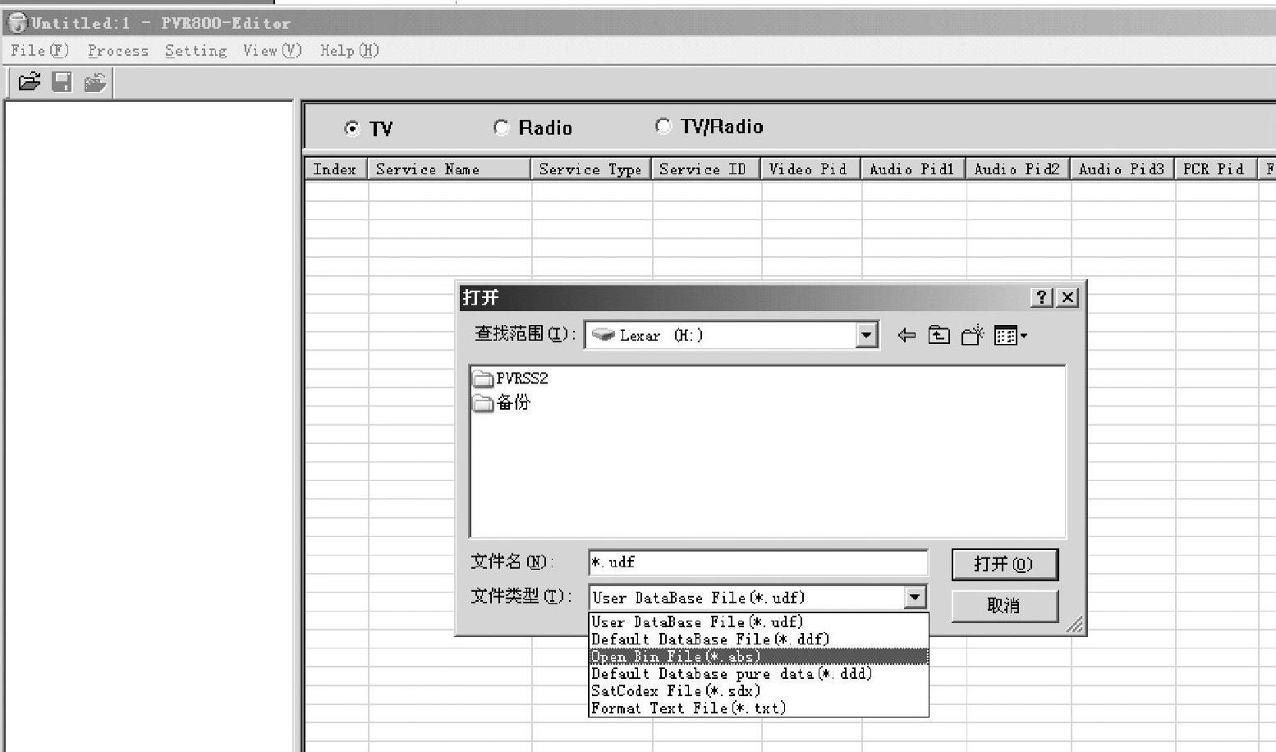Select the Radio radio button
Viewport: 1276px width, 752px height.
pyautogui.click(x=501, y=127)
